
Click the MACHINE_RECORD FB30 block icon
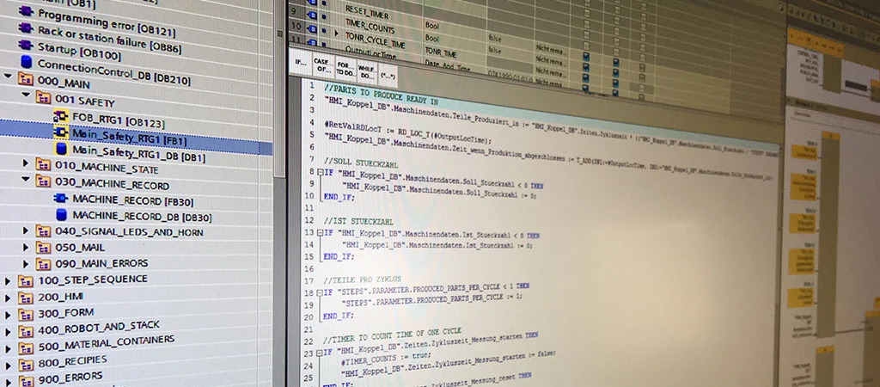coord(61,198)
